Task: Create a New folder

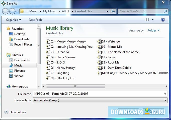Action: coord(36,20)
